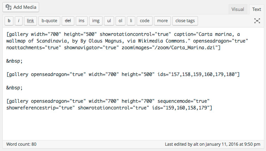The height and width of the screenshot is (151, 266).
Task: Place cursor in first gallery shortcode line
Action: click(123, 34)
